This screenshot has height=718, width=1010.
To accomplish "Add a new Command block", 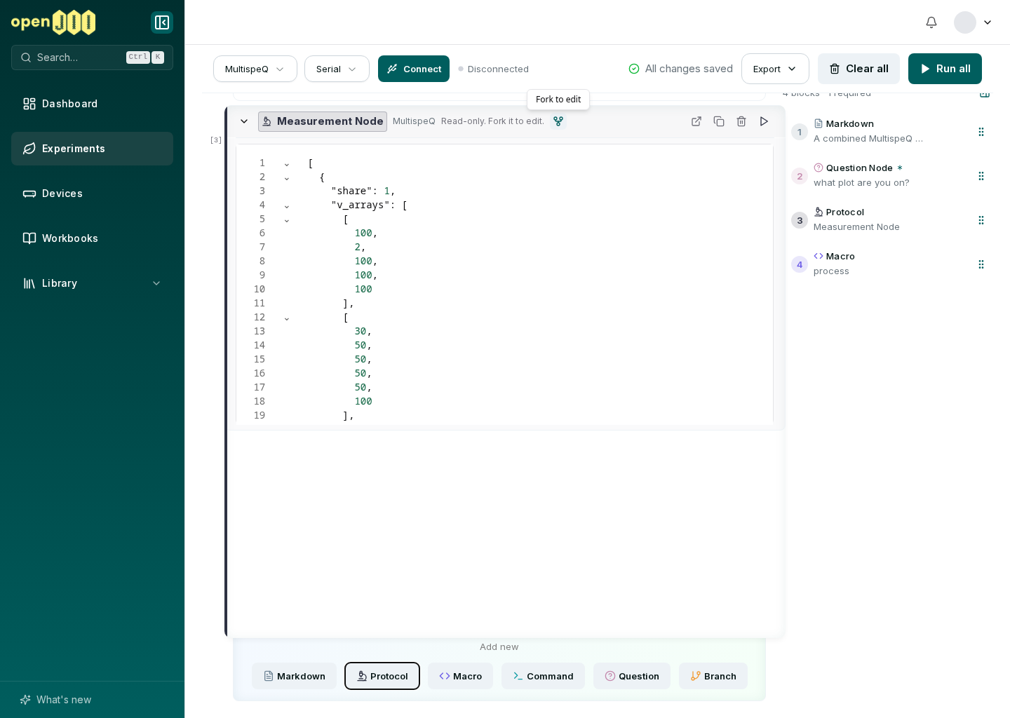I will 543,676.
